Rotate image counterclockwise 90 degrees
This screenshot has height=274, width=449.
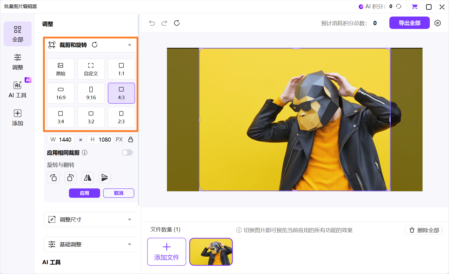pyautogui.click(x=70, y=178)
